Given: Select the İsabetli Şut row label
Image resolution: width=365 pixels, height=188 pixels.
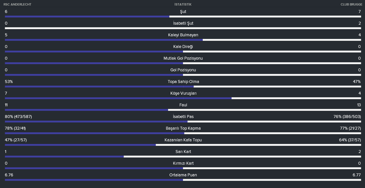Looking at the screenshot, I should click(x=183, y=23).
